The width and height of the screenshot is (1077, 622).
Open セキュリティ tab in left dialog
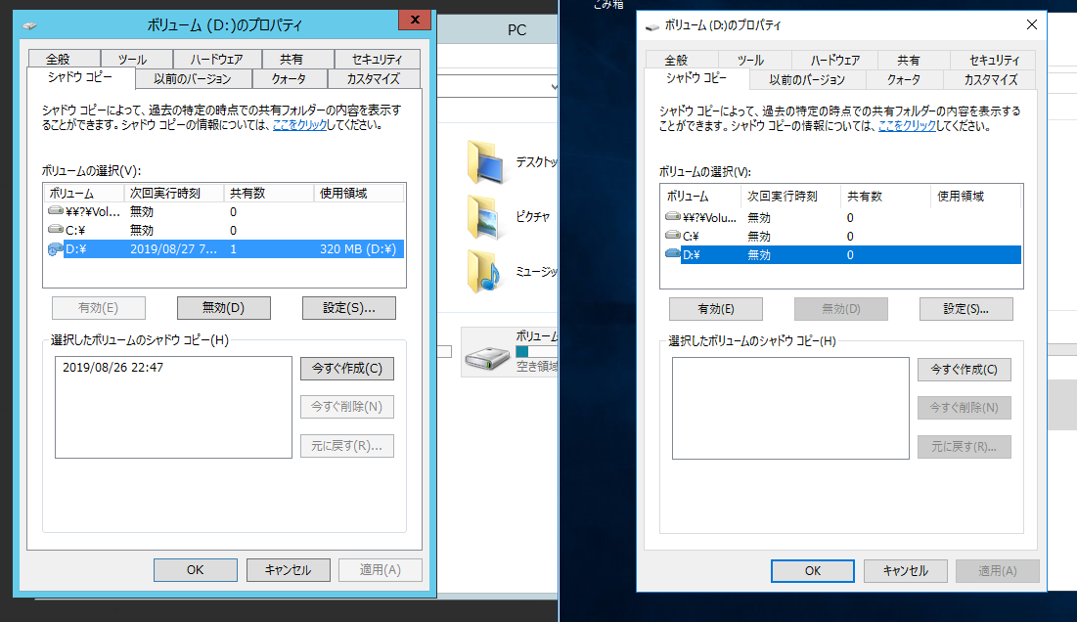[x=377, y=59]
